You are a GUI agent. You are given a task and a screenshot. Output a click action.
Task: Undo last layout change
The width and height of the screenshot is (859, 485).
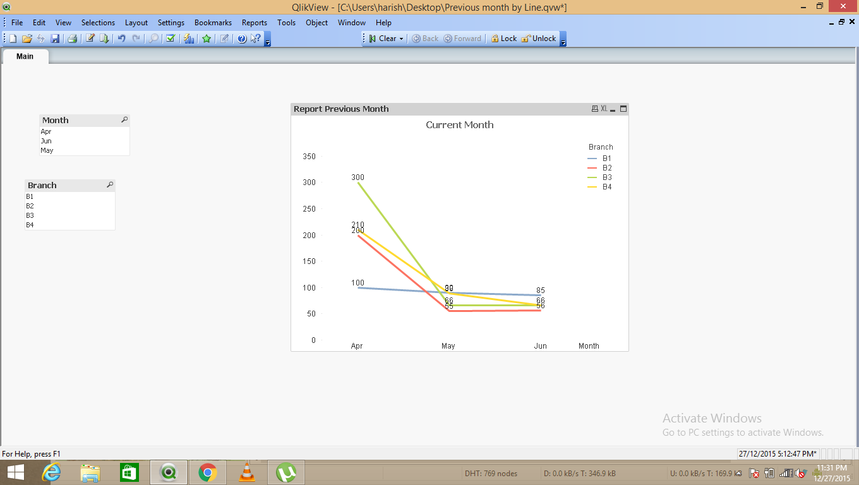121,39
